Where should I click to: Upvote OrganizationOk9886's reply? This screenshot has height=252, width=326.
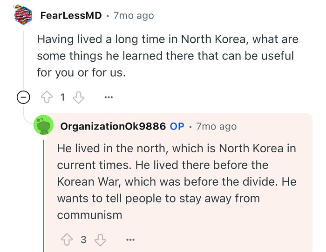click(x=67, y=239)
